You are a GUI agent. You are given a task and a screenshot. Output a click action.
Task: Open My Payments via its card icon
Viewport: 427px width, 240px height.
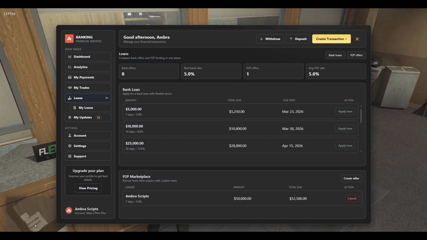point(70,77)
